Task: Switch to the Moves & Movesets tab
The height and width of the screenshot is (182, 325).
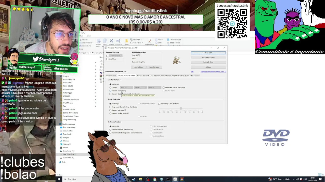Action: click(x=143, y=76)
